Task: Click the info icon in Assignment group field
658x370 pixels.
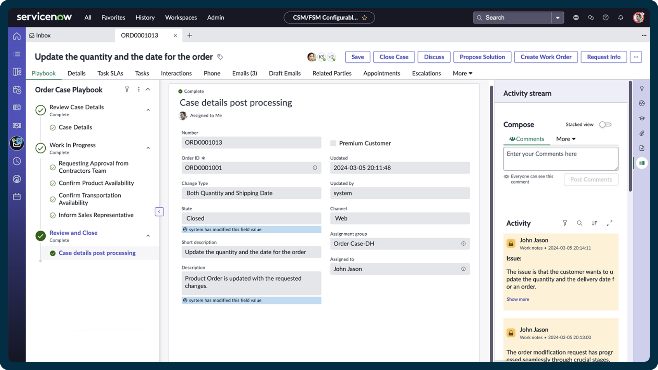Action: [x=463, y=244]
